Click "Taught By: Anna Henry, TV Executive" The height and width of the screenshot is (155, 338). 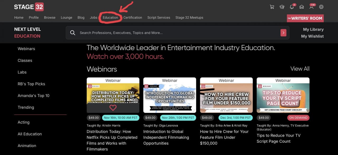click(x=283, y=127)
